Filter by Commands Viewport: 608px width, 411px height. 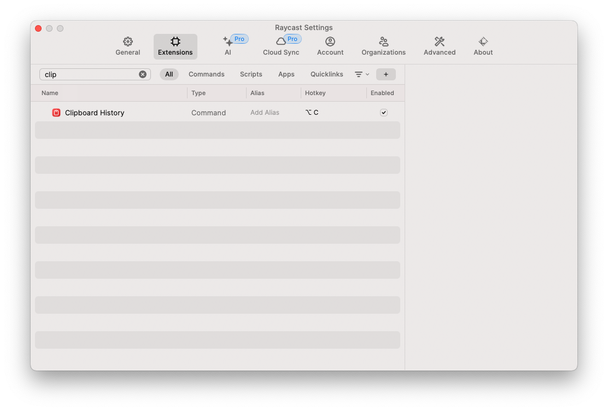pyautogui.click(x=206, y=74)
